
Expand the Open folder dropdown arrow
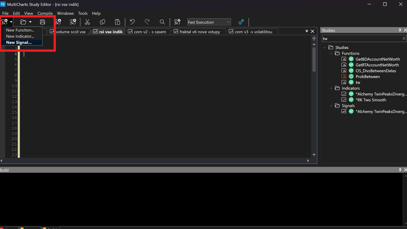click(30, 22)
